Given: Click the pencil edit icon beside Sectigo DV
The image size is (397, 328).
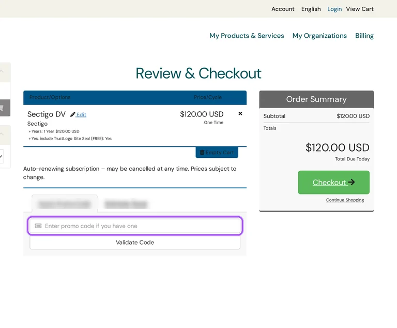Looking at the screenshot, I should click(x=73, y=114).
